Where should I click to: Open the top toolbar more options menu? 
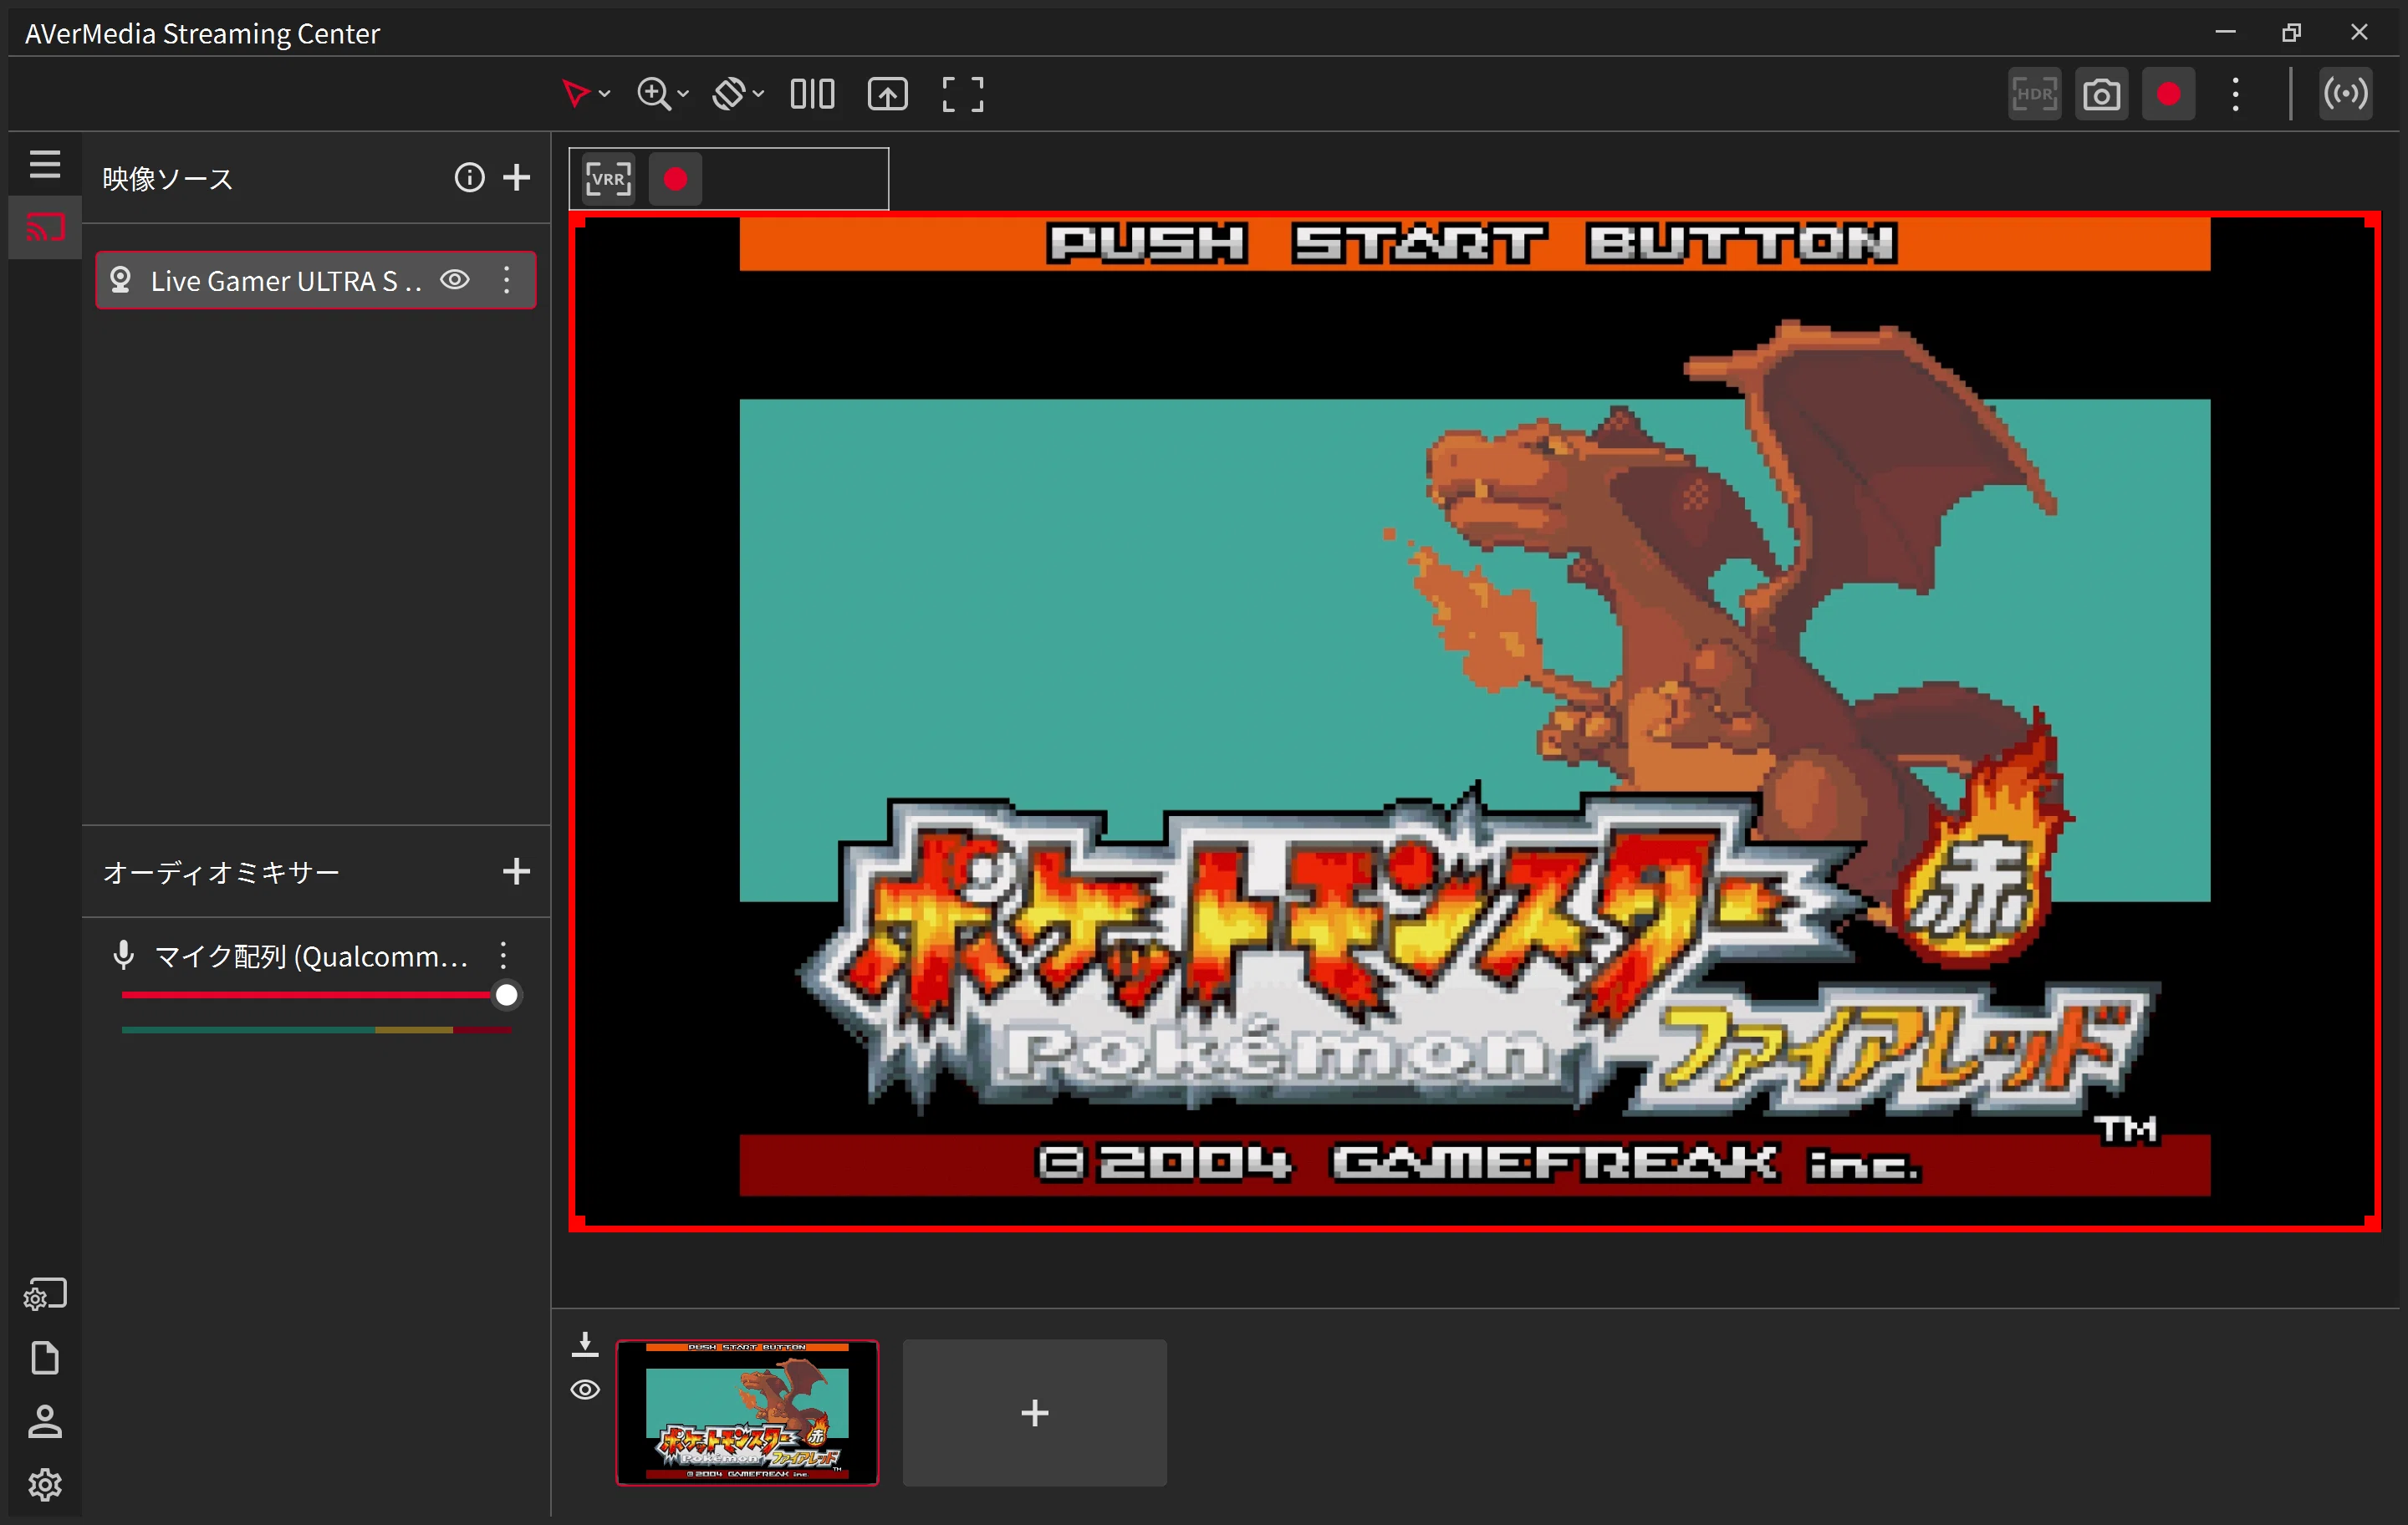coord(2236,94)
